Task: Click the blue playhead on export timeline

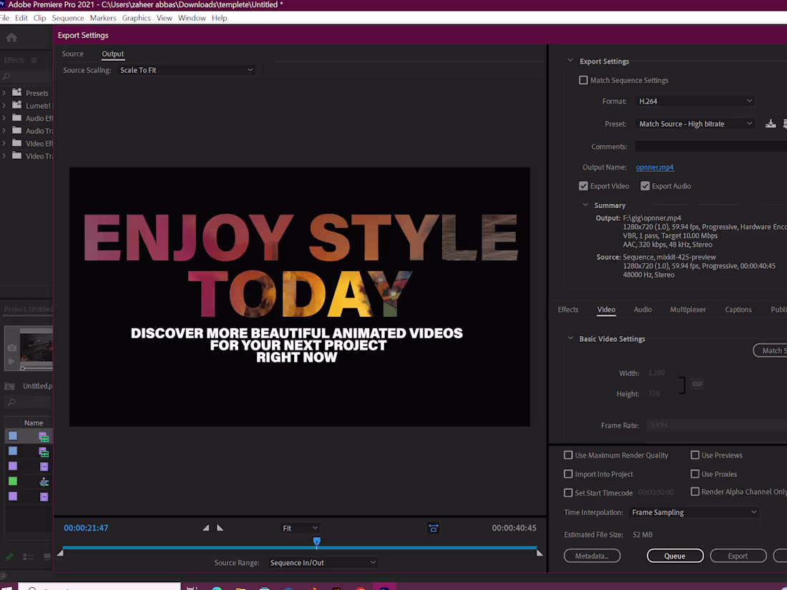Action: (317, 542)
